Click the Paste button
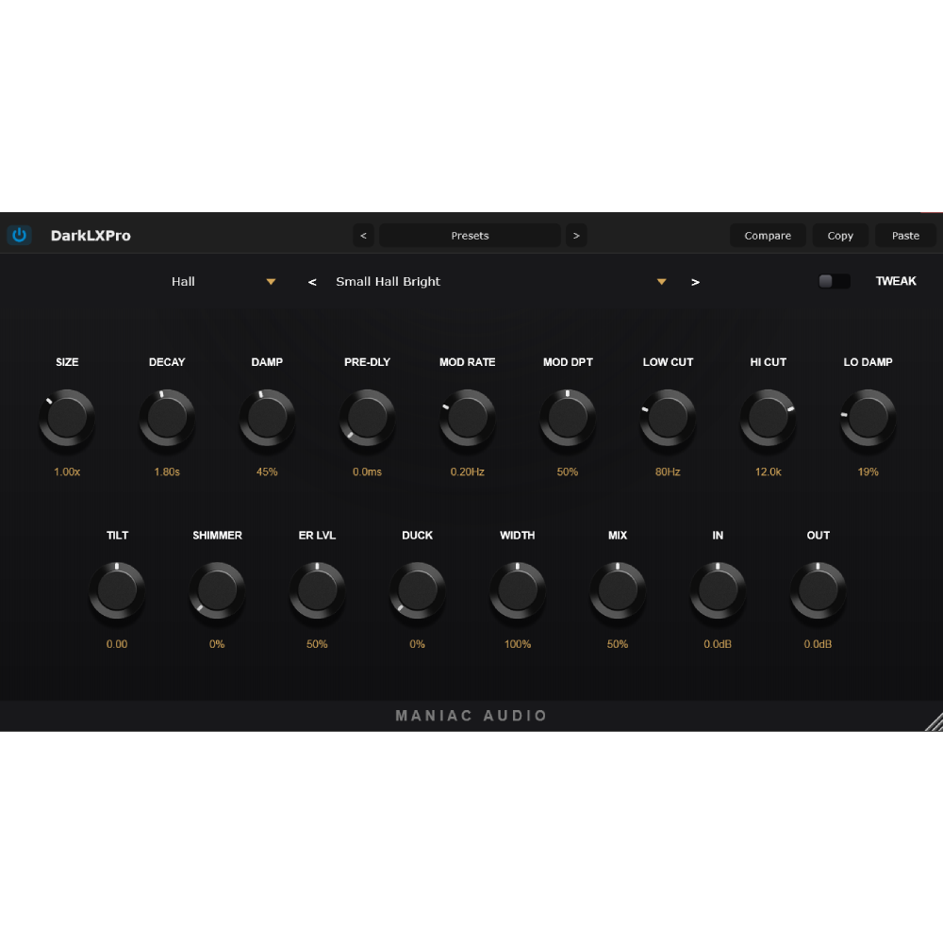 (x=905, y=235)
